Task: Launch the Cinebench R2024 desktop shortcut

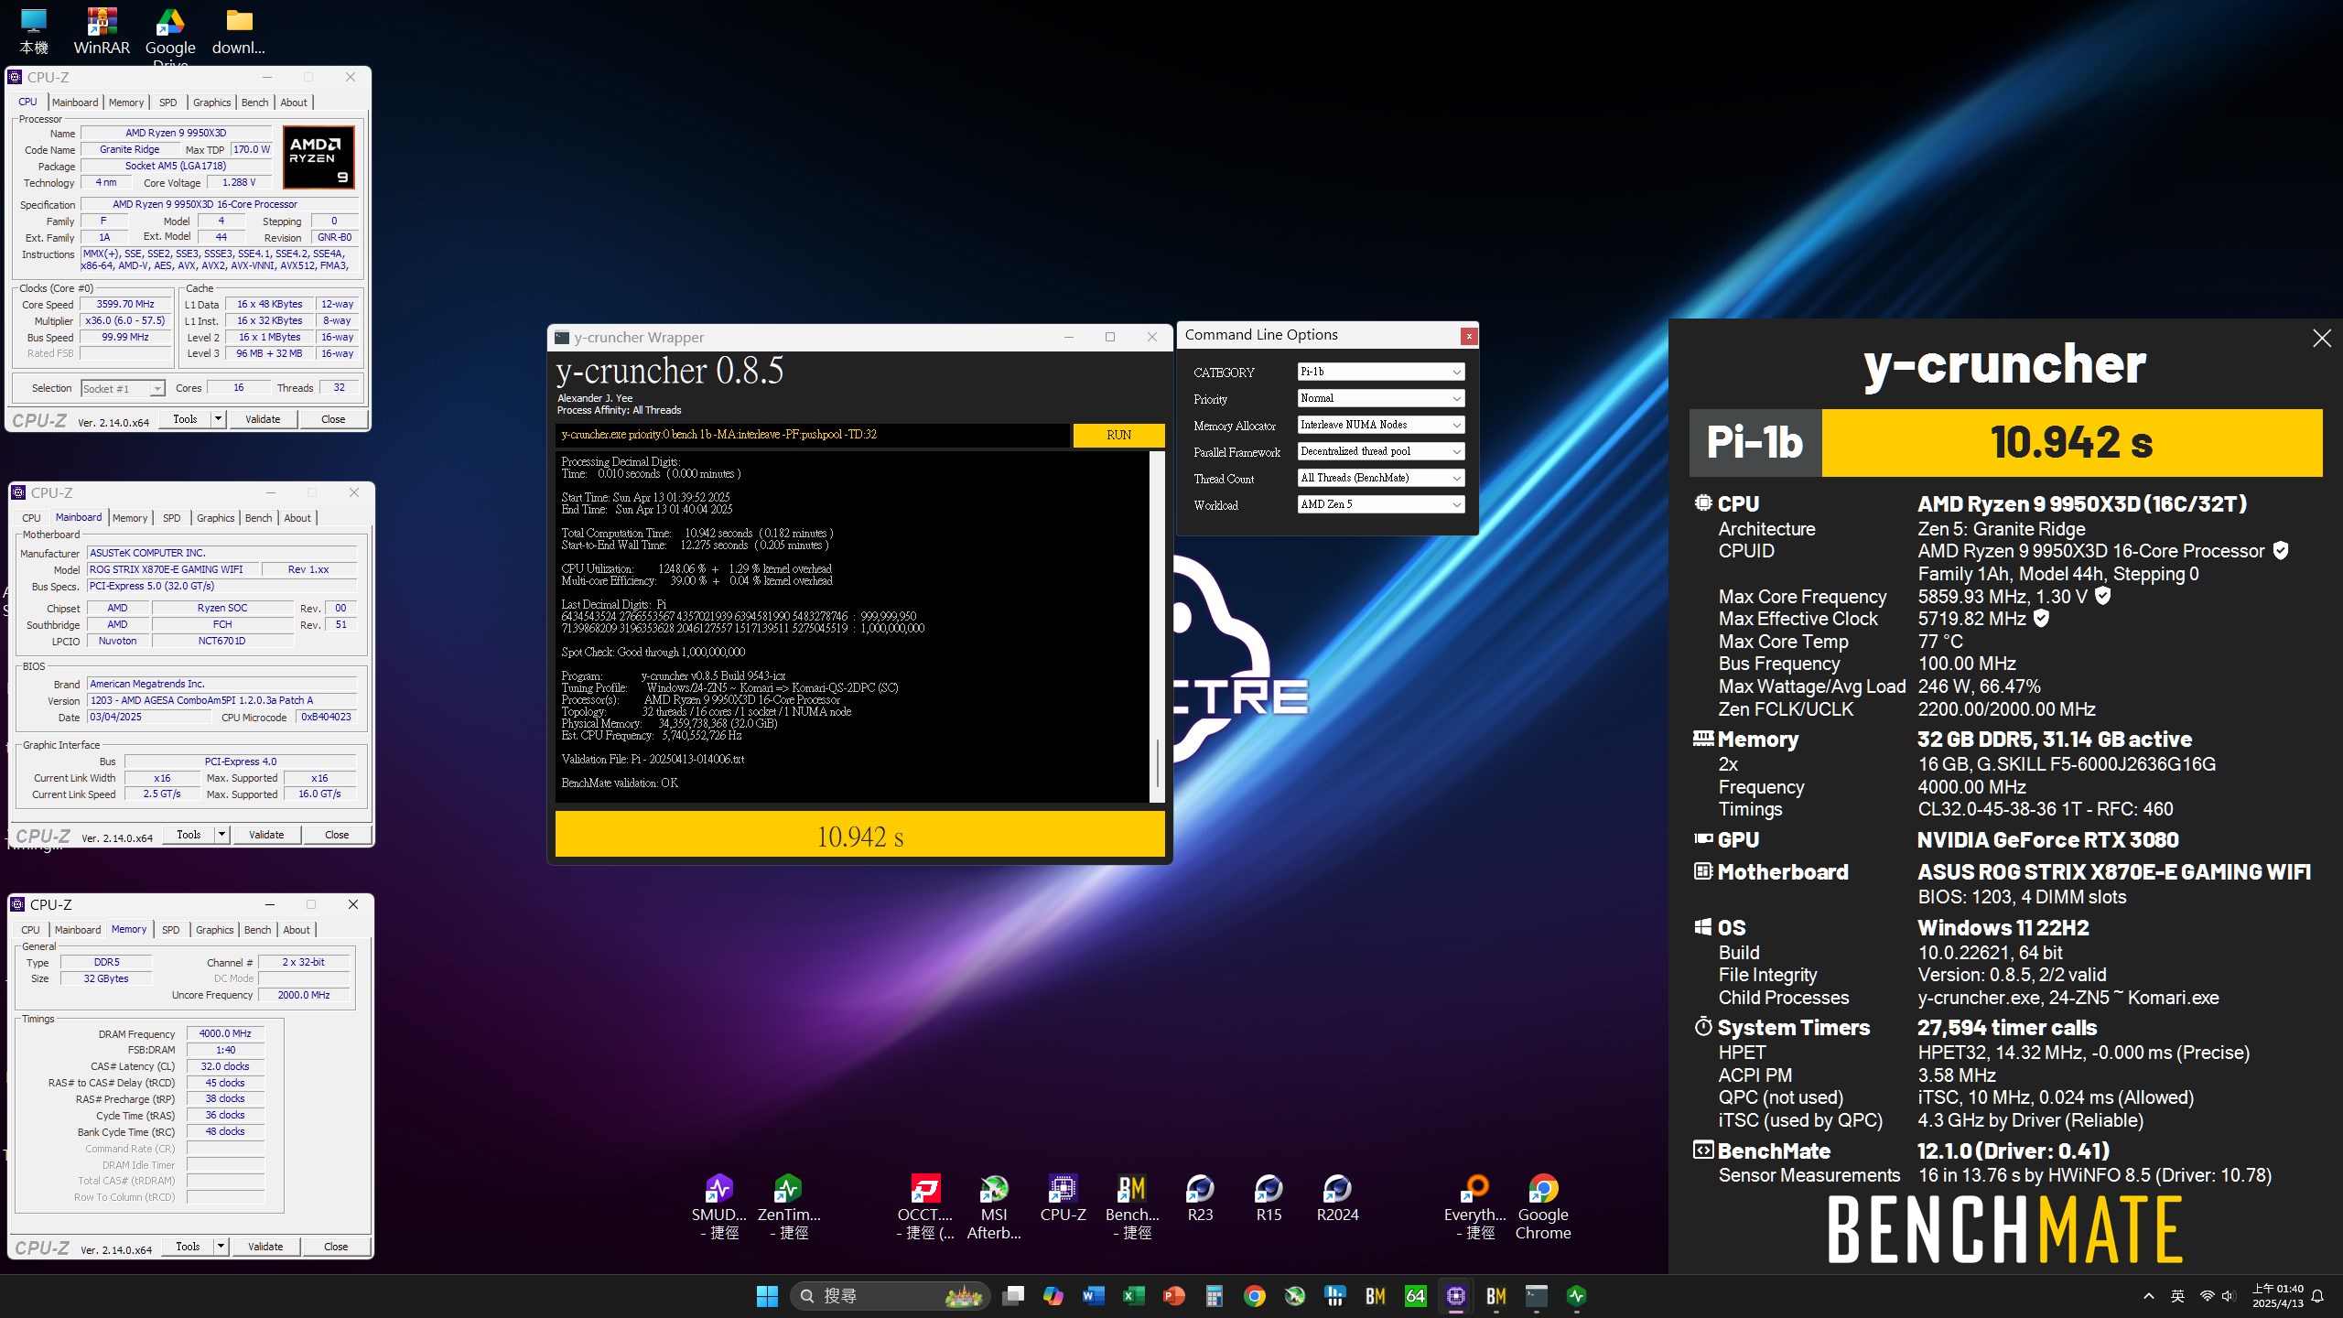Action: pos(1337,1198)
